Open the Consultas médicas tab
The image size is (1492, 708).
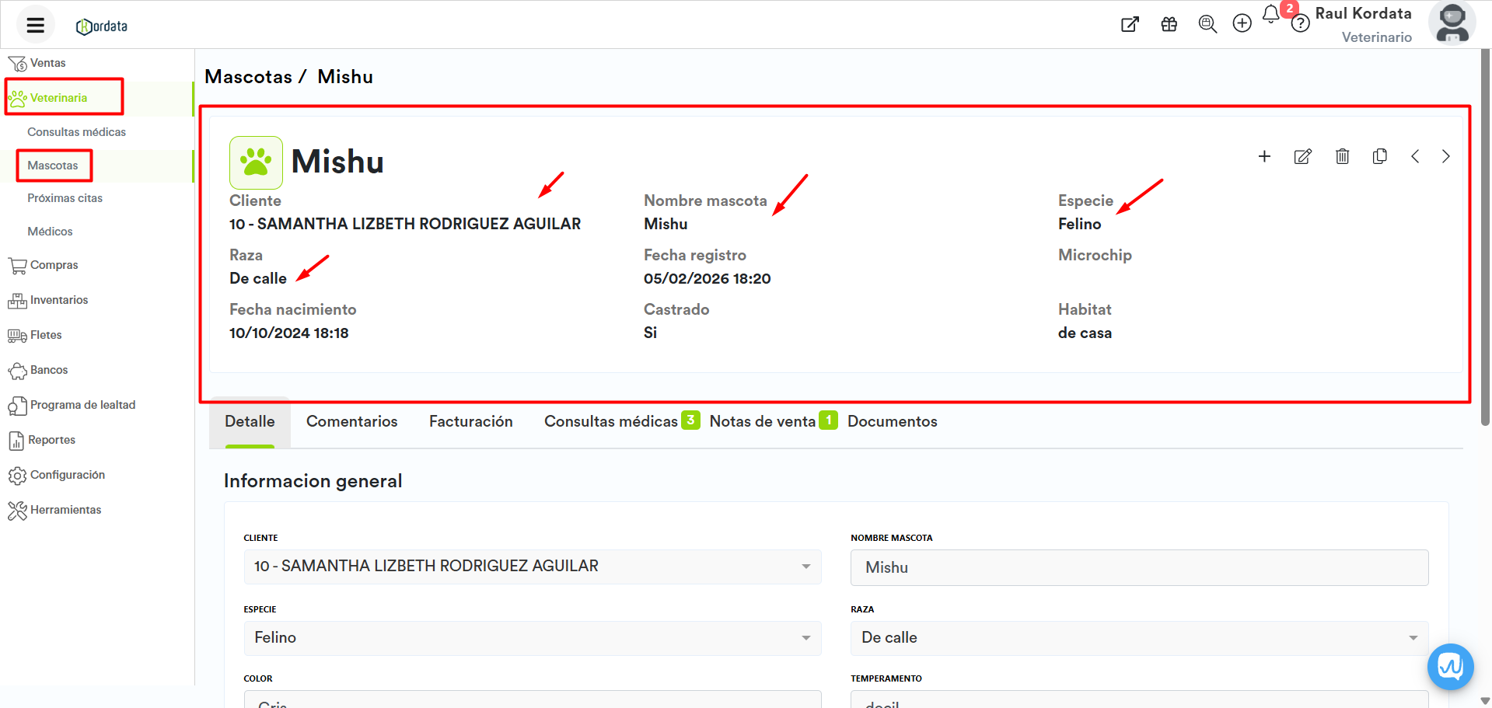611,421
